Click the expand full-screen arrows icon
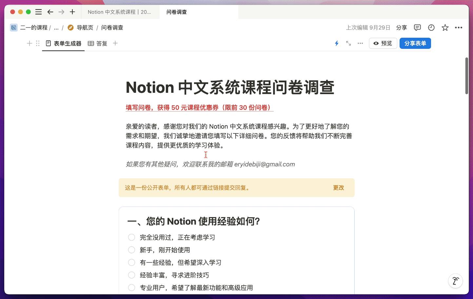 (x=348, y=43)
